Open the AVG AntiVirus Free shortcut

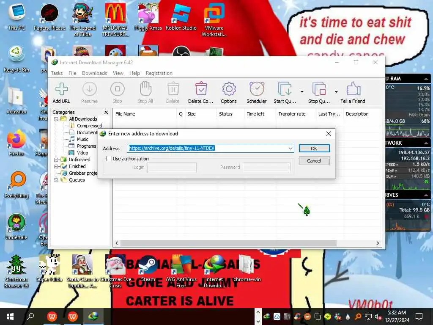181,271
